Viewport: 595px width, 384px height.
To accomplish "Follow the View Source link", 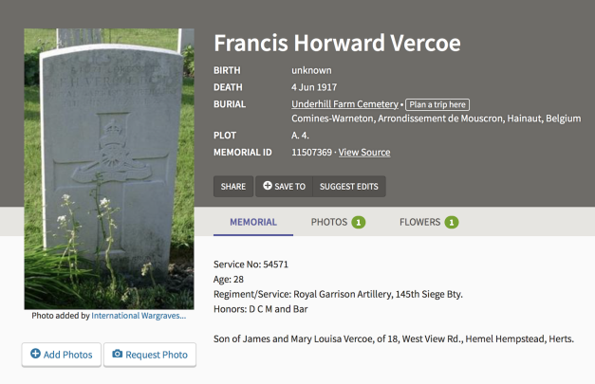I will pos(364,152).
